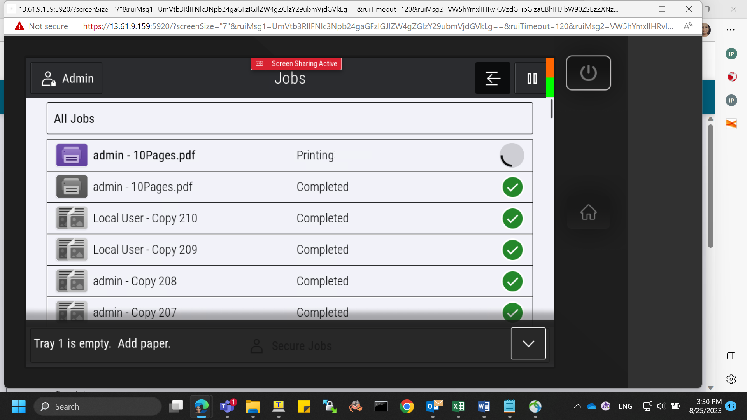Screen dimensions: 747x420
Task: Click the back arrow icon beside pause
Action: click(493, 78)
